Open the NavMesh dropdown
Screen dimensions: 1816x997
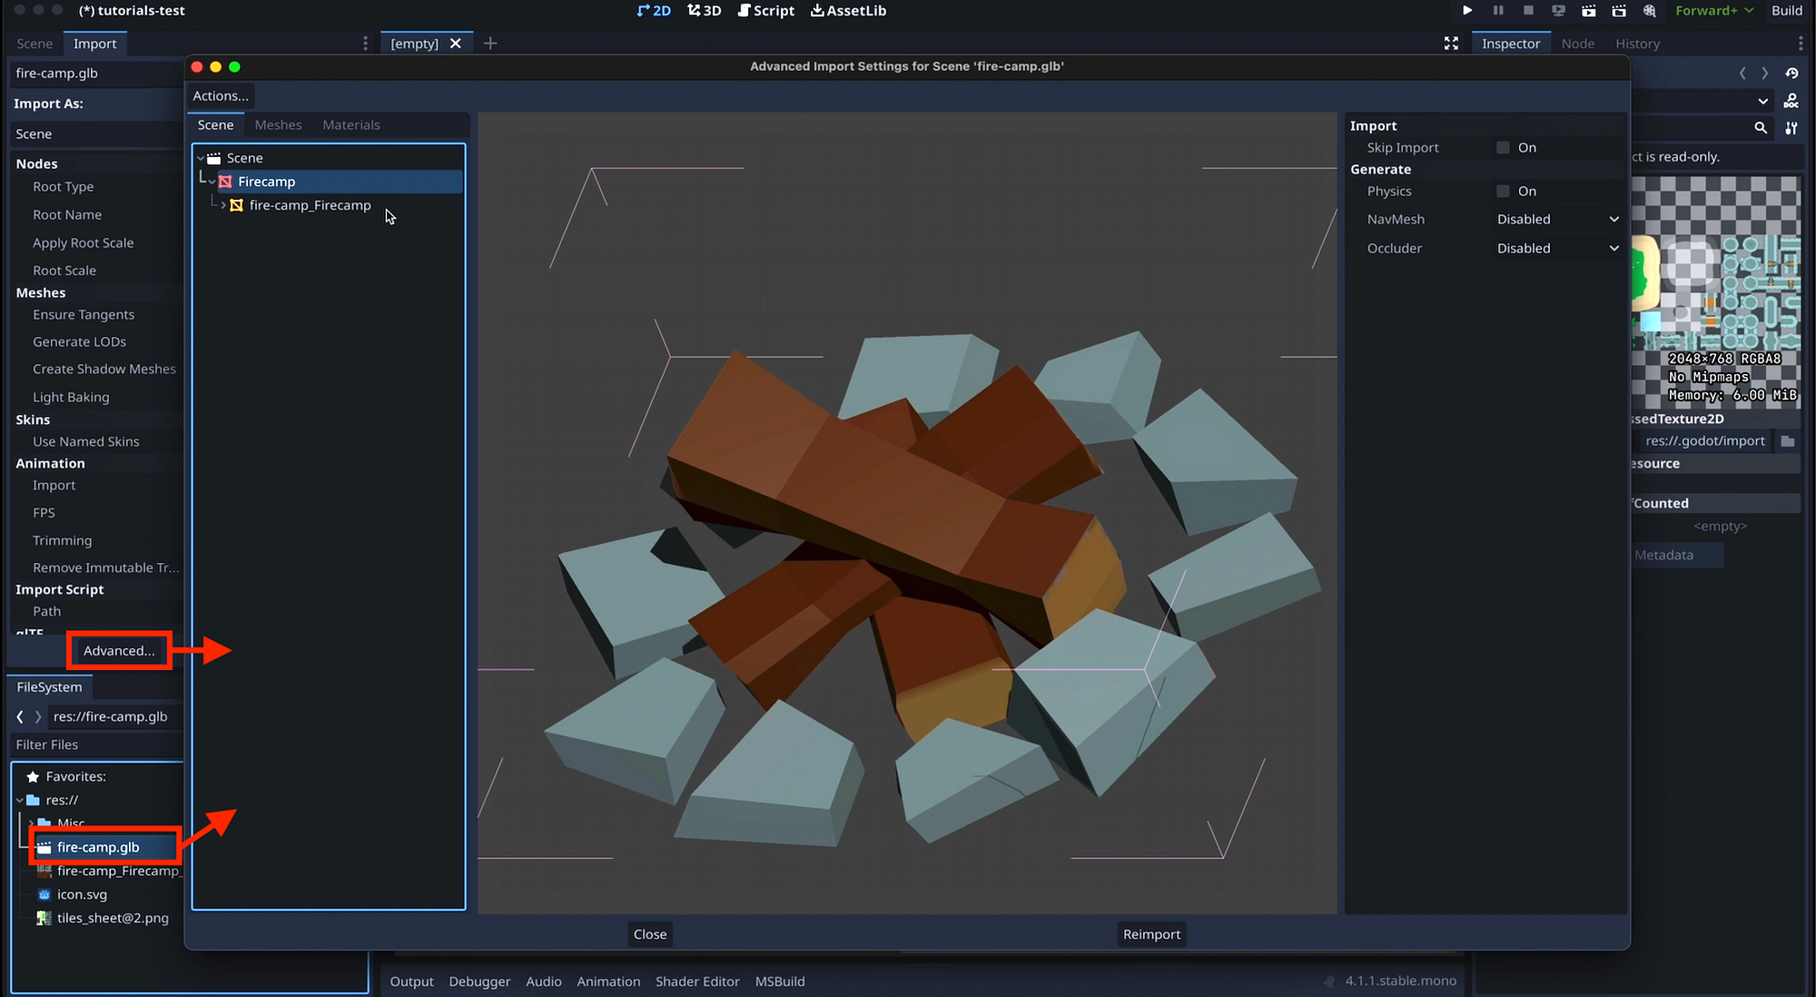point(1556,219)
